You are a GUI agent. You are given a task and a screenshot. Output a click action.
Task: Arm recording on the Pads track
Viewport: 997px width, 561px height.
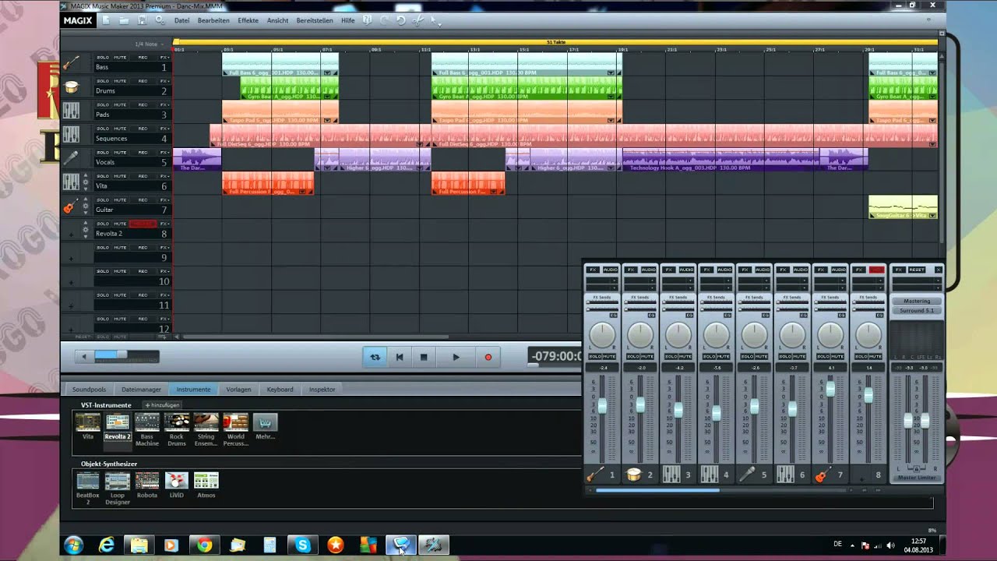click(x=143, y=105)
